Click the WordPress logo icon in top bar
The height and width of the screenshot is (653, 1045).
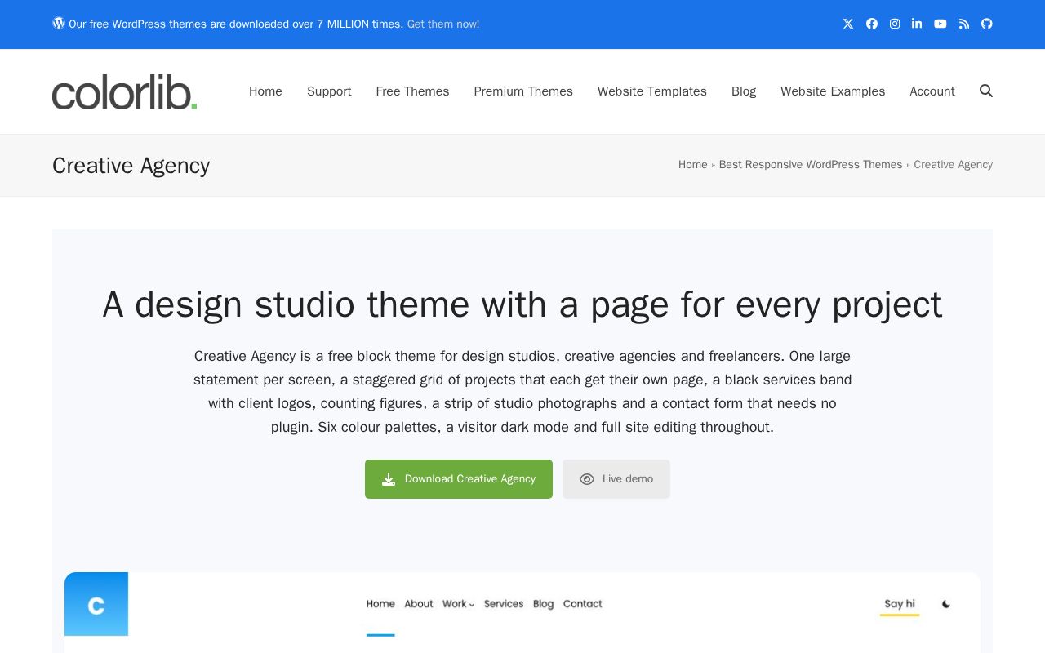coord(59,23)
